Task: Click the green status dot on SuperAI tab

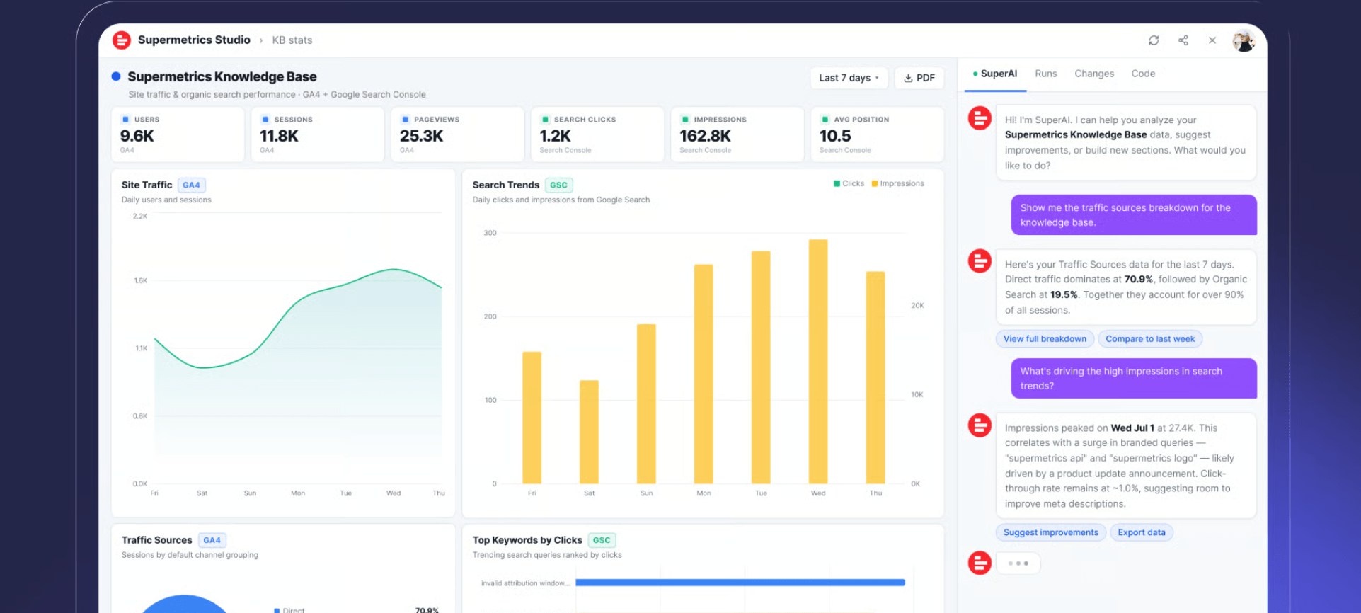Action: pos(975,74)
